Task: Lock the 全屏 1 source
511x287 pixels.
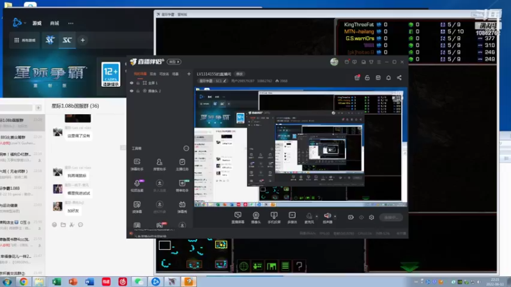Action: pos(138,83)
